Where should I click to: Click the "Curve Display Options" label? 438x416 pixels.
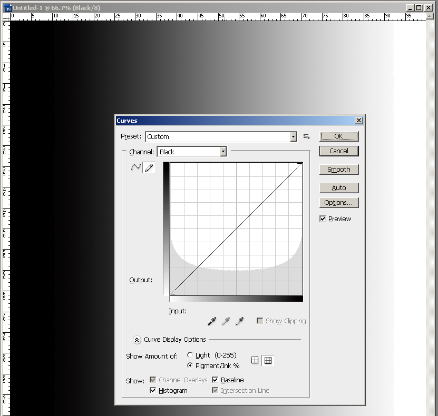[175, 340]
